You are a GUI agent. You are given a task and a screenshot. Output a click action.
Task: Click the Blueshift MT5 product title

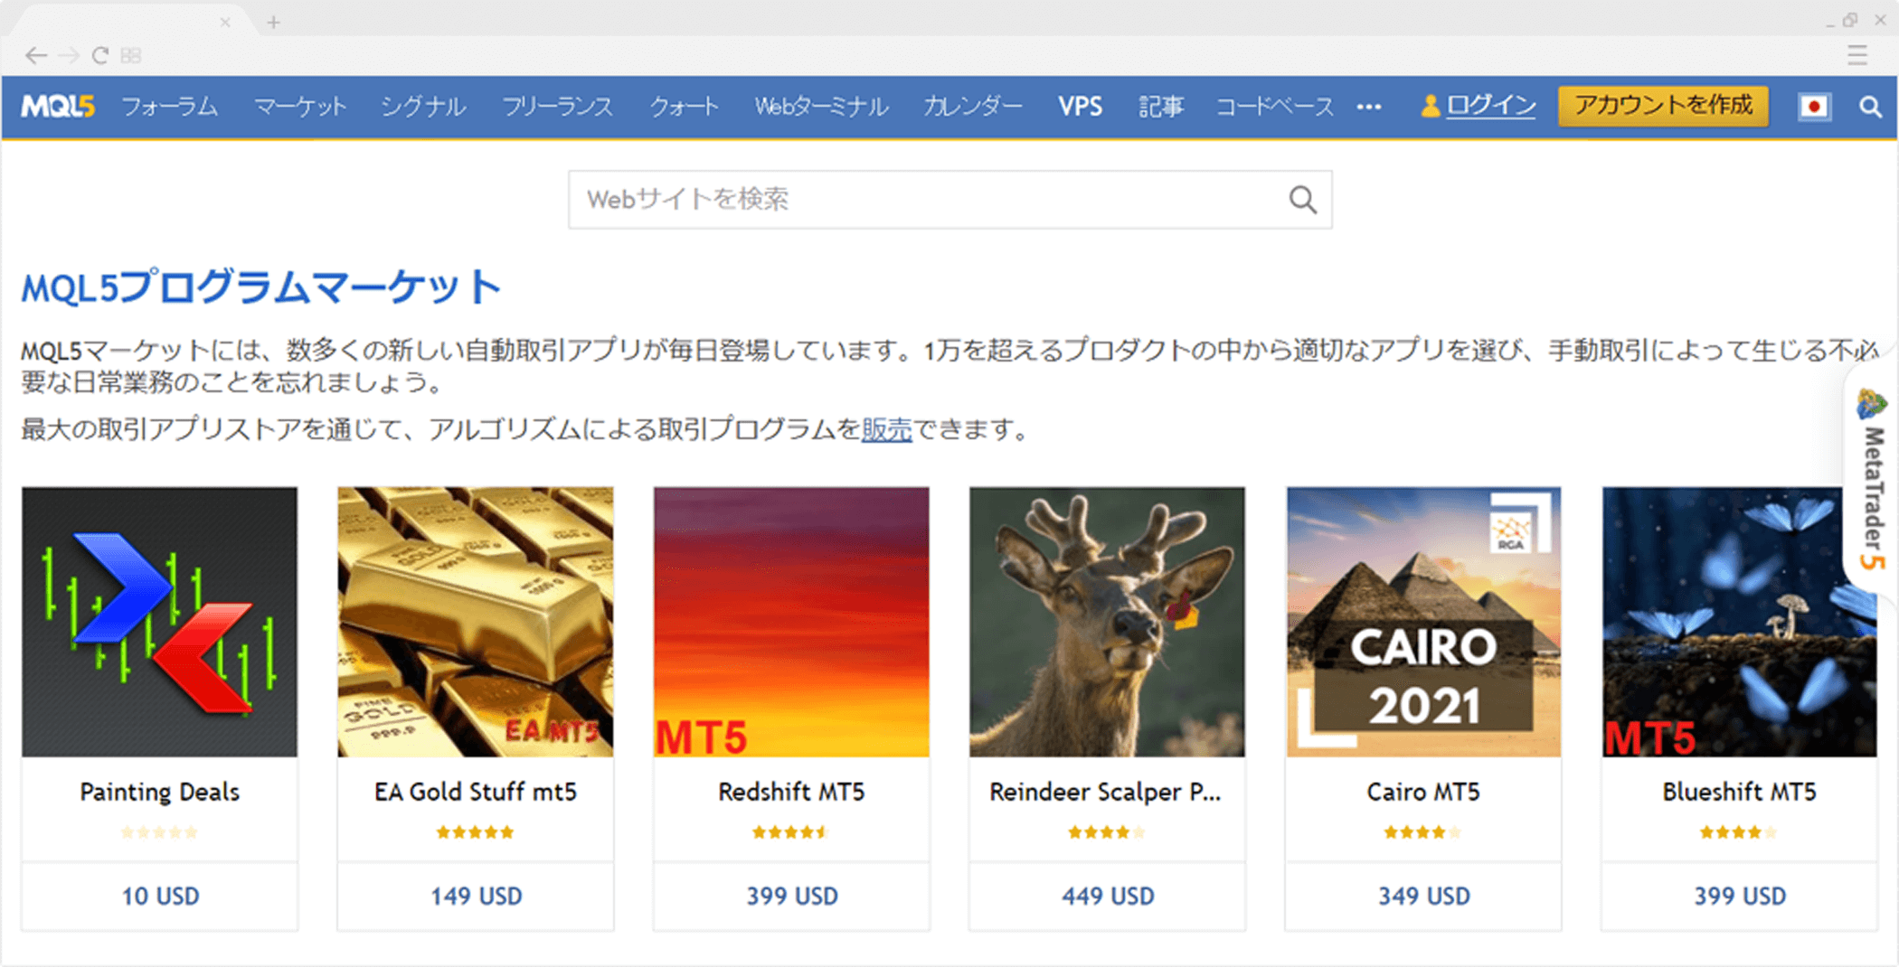(1739, 793)
